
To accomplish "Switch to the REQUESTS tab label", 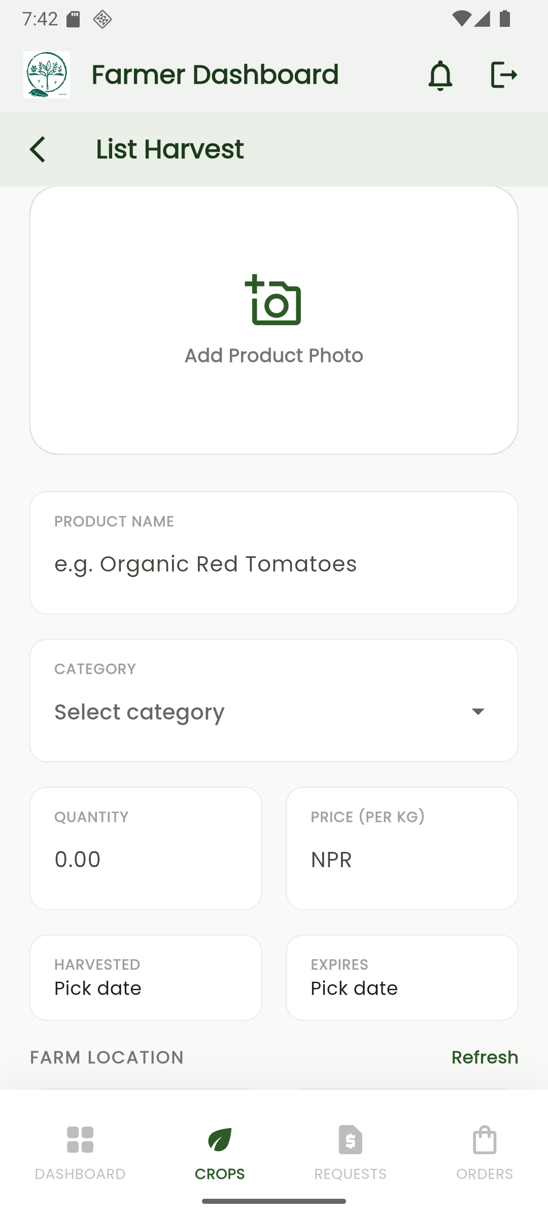I will tap(350, 1174).
